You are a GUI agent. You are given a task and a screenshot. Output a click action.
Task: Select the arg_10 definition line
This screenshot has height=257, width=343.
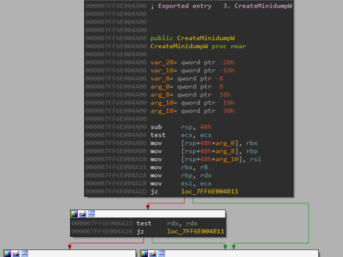click(x=192, y=103)
